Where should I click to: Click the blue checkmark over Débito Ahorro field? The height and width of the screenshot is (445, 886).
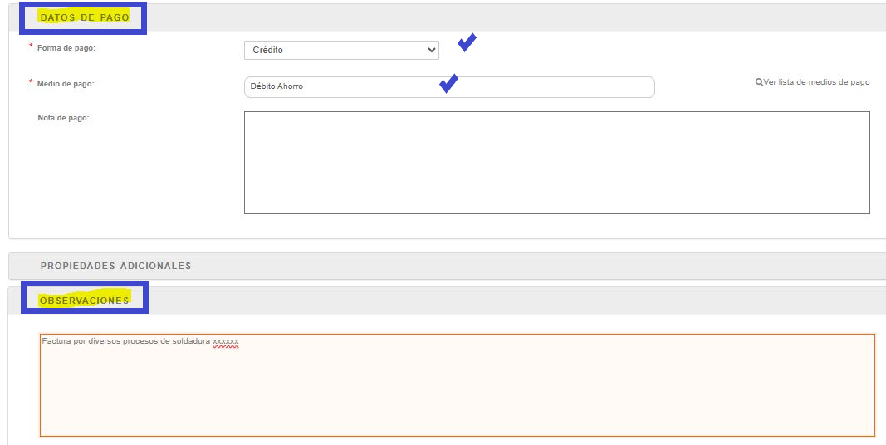click(x=448, y=83)
